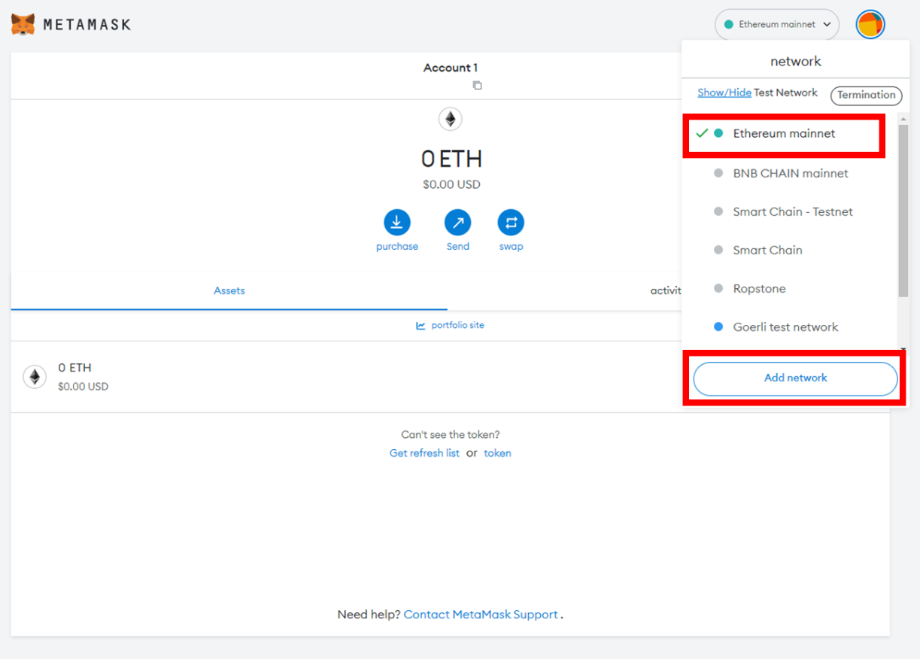Toggle Show/Hide test networks link
Screen dimensions: 920x659
[724, 93]
